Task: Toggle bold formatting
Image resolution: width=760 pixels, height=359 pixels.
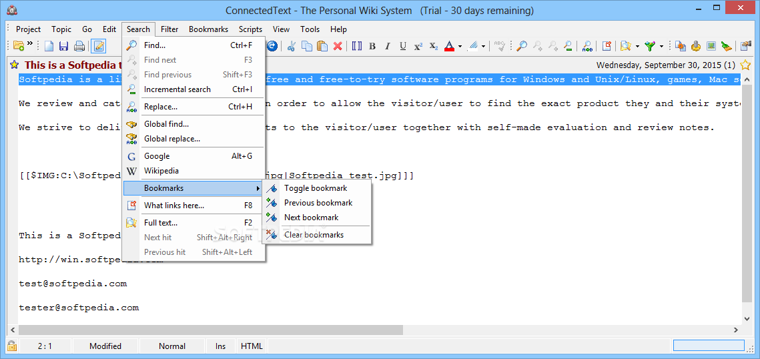Action: pos(372,47)
